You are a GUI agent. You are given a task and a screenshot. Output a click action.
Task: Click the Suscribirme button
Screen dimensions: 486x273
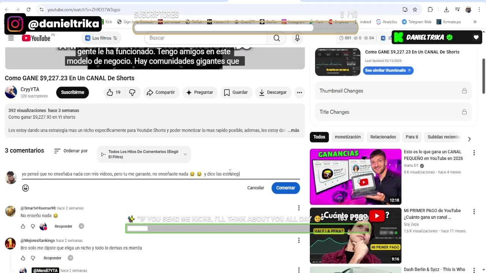pyautogui.click(x=73, y=92)
